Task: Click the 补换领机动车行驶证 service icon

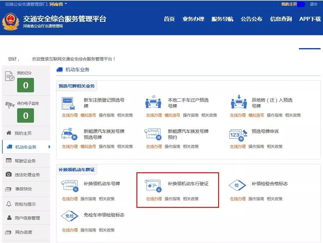Action: click(153, 185)
